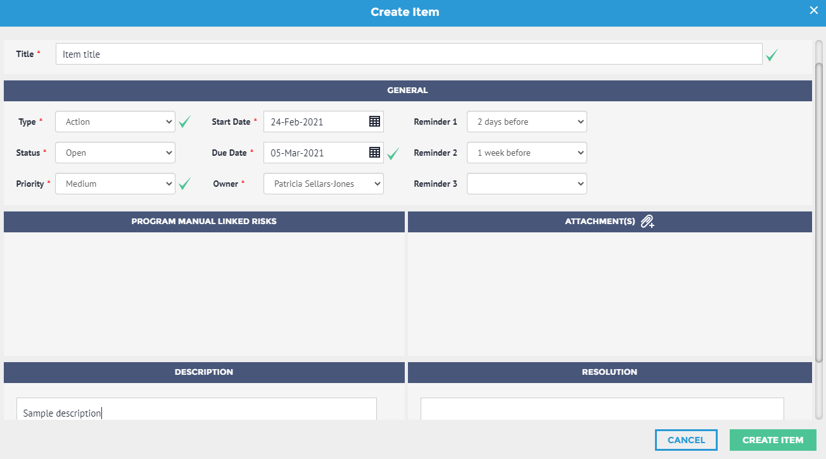Click the Reminder 3 label
The width and height of the screenshot is (826, 459).
(435, 184)
